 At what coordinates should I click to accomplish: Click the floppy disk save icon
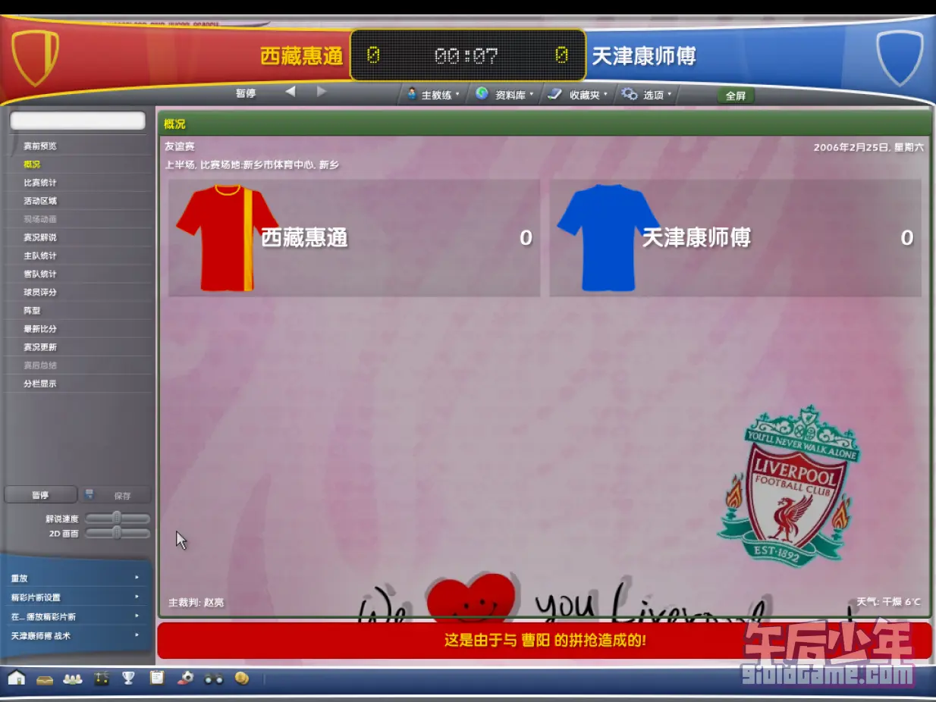tap(90, 494)
